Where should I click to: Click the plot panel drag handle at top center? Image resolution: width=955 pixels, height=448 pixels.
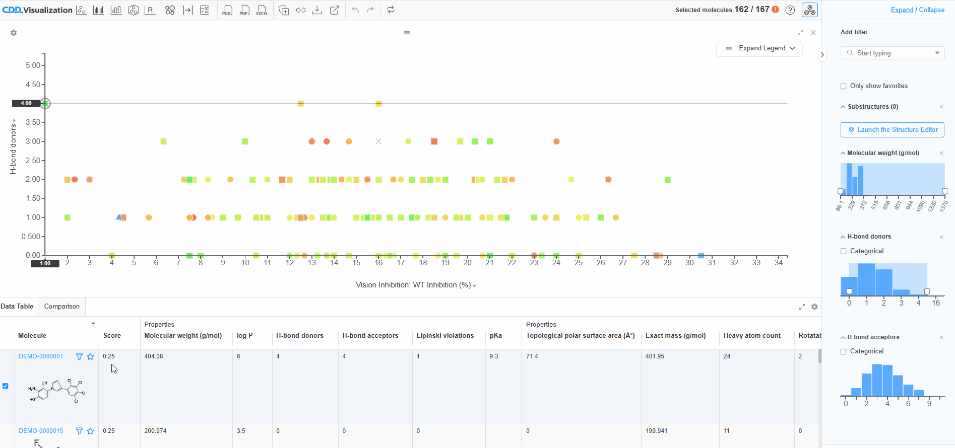tap(407, 32)
